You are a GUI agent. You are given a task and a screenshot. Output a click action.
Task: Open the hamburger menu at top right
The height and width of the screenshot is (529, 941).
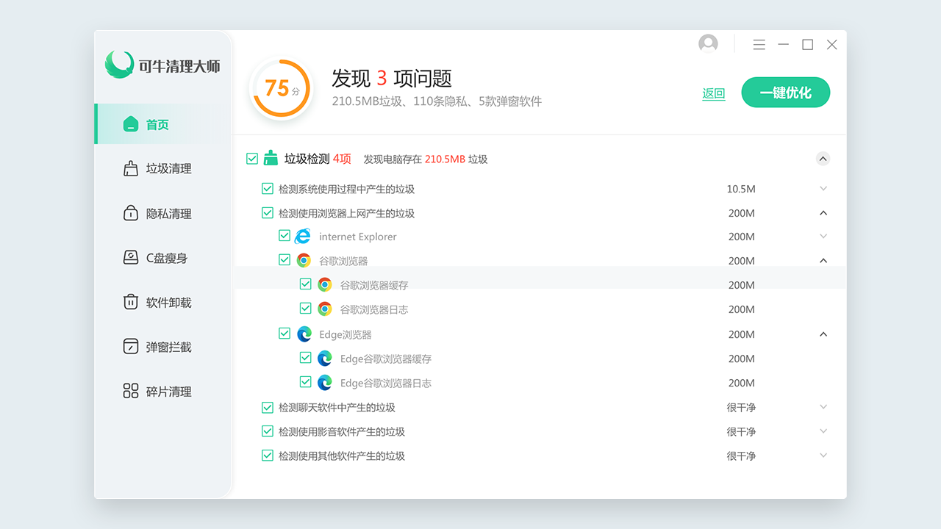(x=759, y=44)
